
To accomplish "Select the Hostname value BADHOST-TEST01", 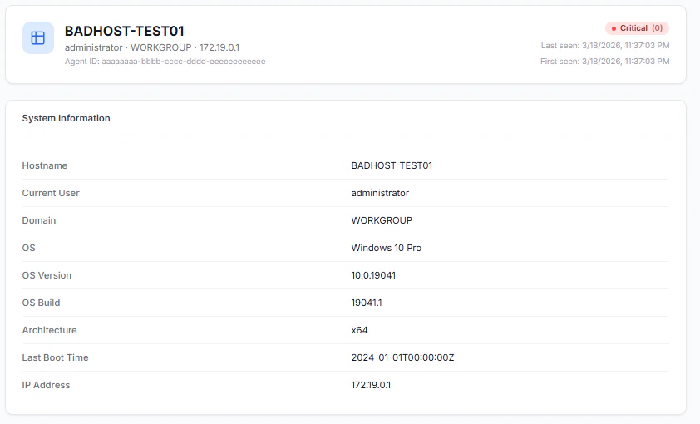I will (392, 165).
